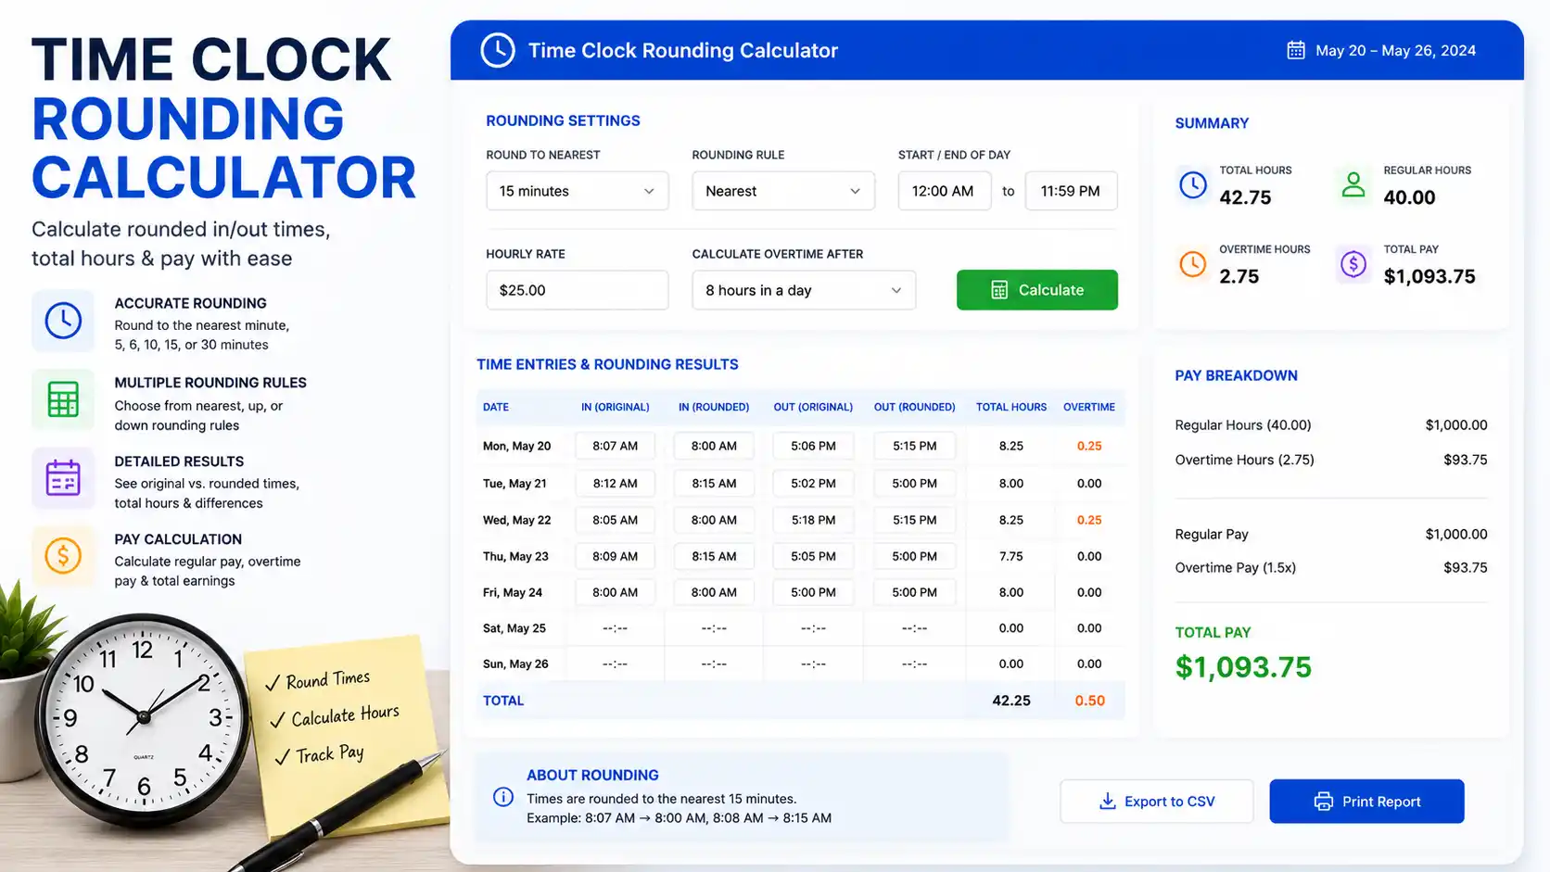The width and height of the screenshot is (1550, 872).
Task: Click the info icon in About Rounding
Action: pyautogui.click(x=503, y=797)
